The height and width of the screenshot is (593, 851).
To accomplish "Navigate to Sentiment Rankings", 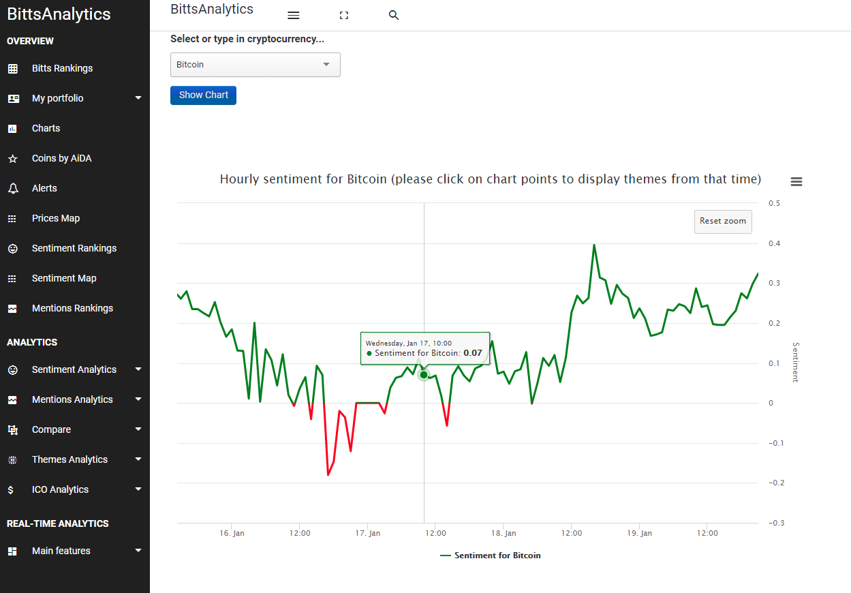I will (x=74, y=248).
